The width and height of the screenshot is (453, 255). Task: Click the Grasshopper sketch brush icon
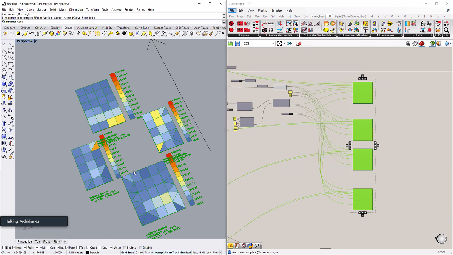[299, 44]
